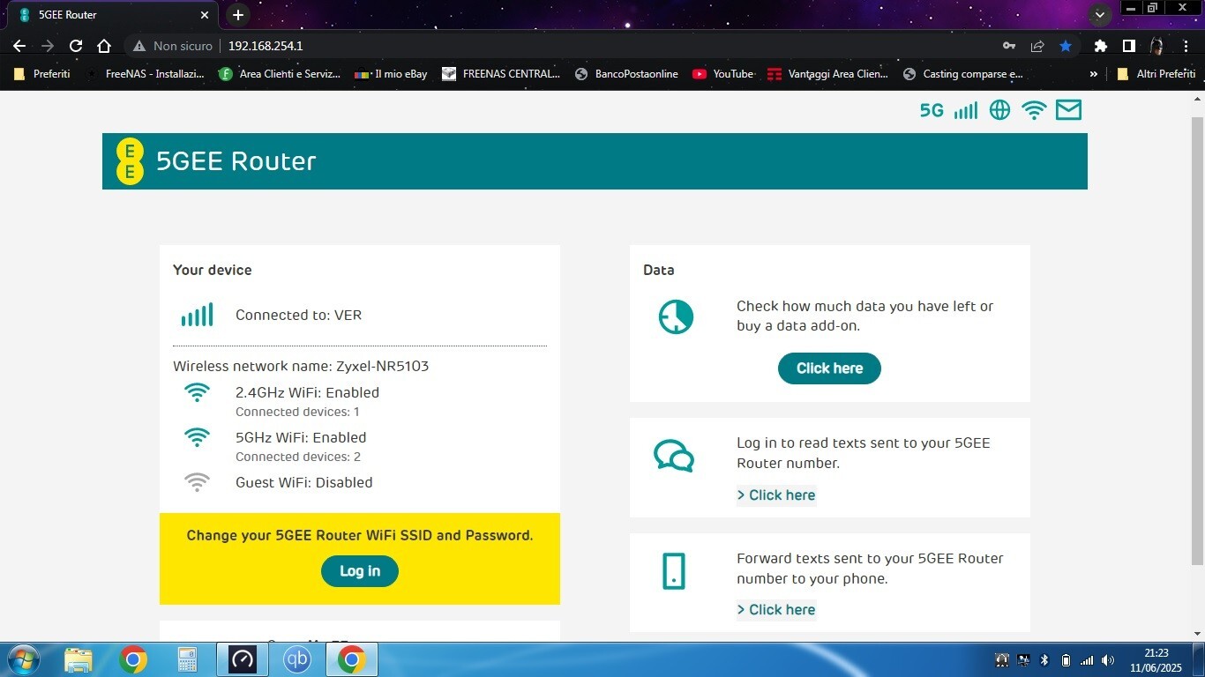Click here to forward texts to phone
Screen dimensions: 1205x677
coord(776,610)
